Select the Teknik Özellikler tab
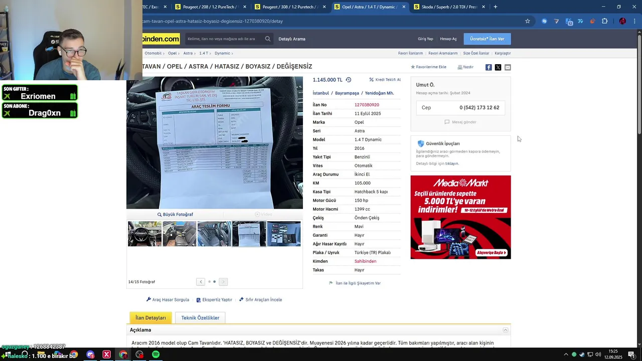 (200, 318)
